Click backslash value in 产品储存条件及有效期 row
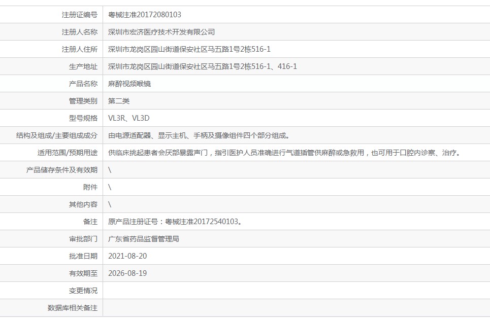 (x=110, y=170)
